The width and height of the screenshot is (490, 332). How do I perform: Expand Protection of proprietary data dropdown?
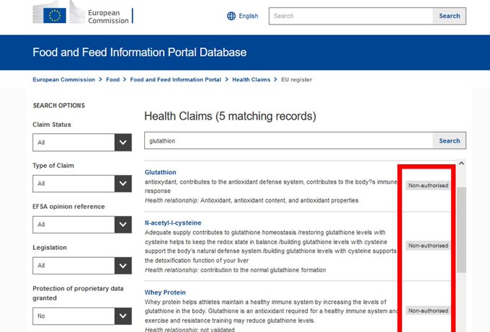(82, 315)
